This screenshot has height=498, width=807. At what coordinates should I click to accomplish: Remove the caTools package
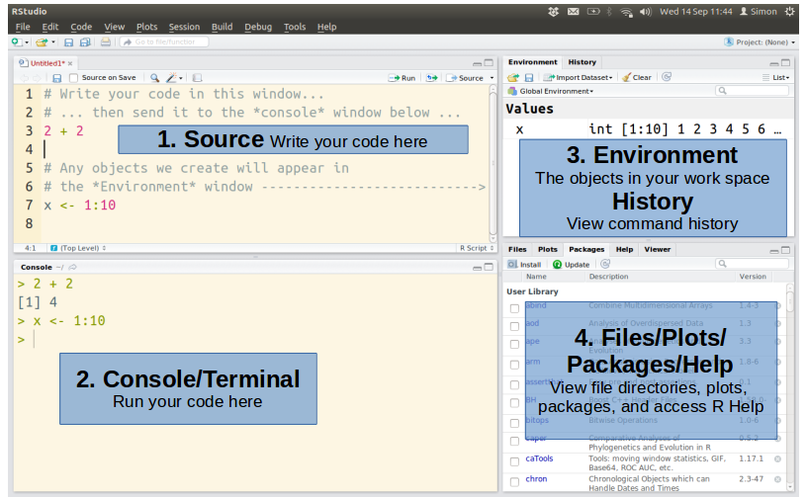click(x=777, y=458)
